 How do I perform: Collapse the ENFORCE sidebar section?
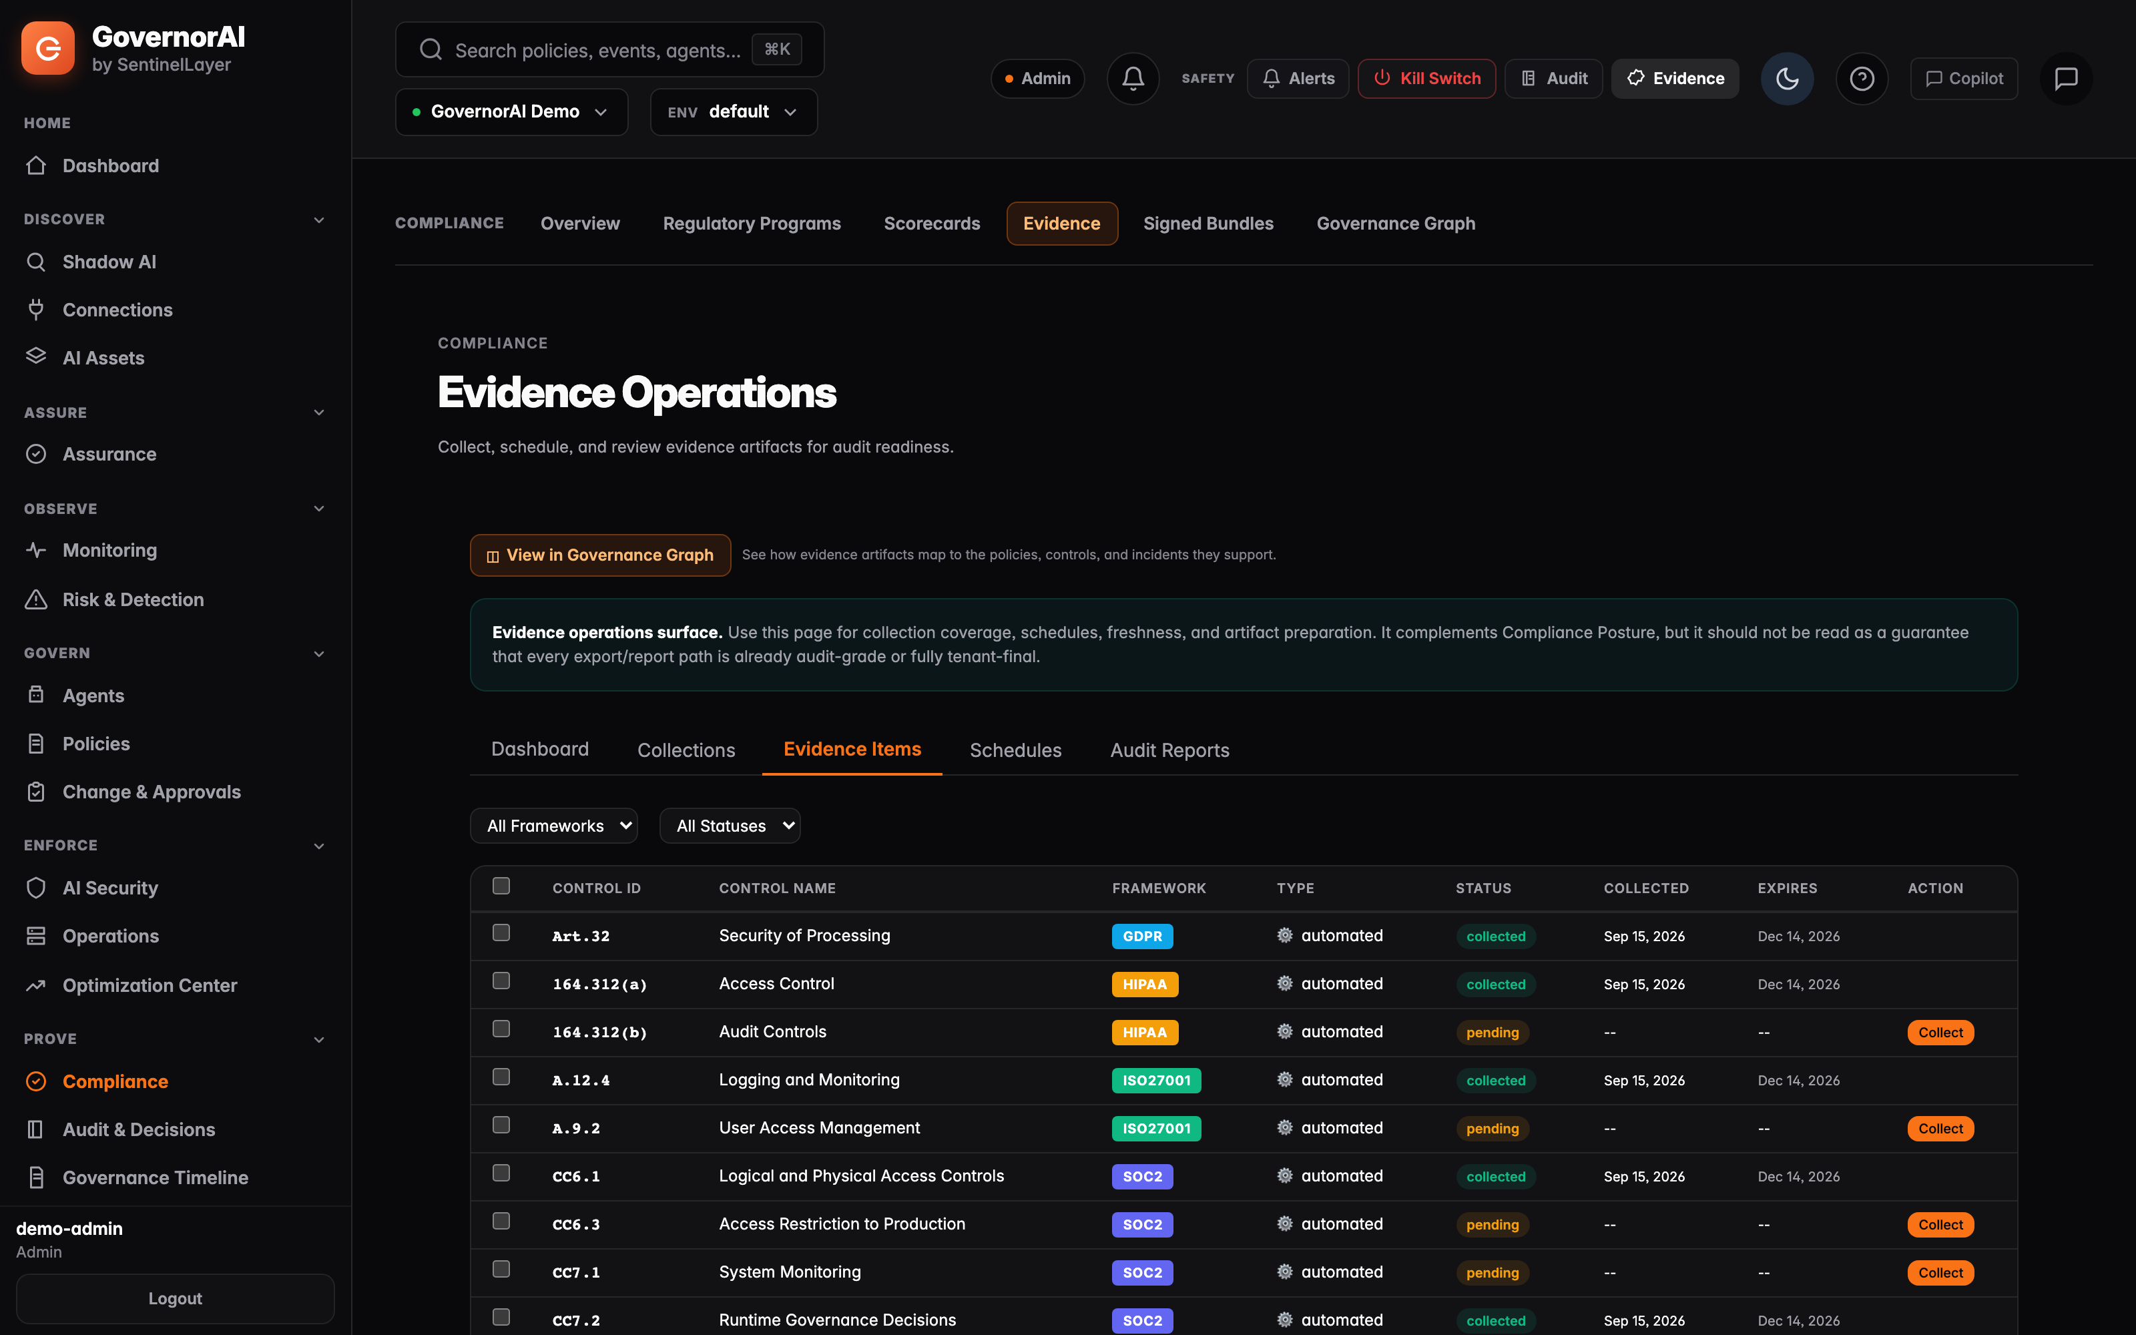click(320, 846)
